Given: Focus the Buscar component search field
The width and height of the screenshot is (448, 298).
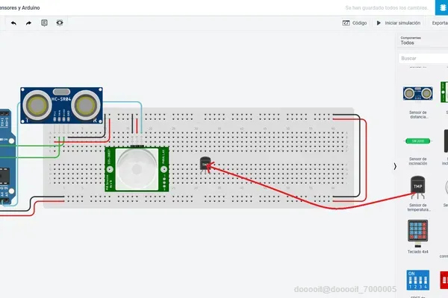Looking at the screenshot, I should pyautogui.click(x=423, y=58).
